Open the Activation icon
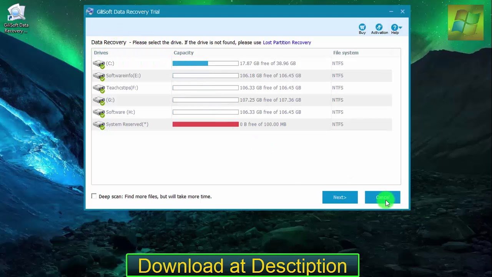Screen dimensions: 492x277 click(x=379, y=27)
